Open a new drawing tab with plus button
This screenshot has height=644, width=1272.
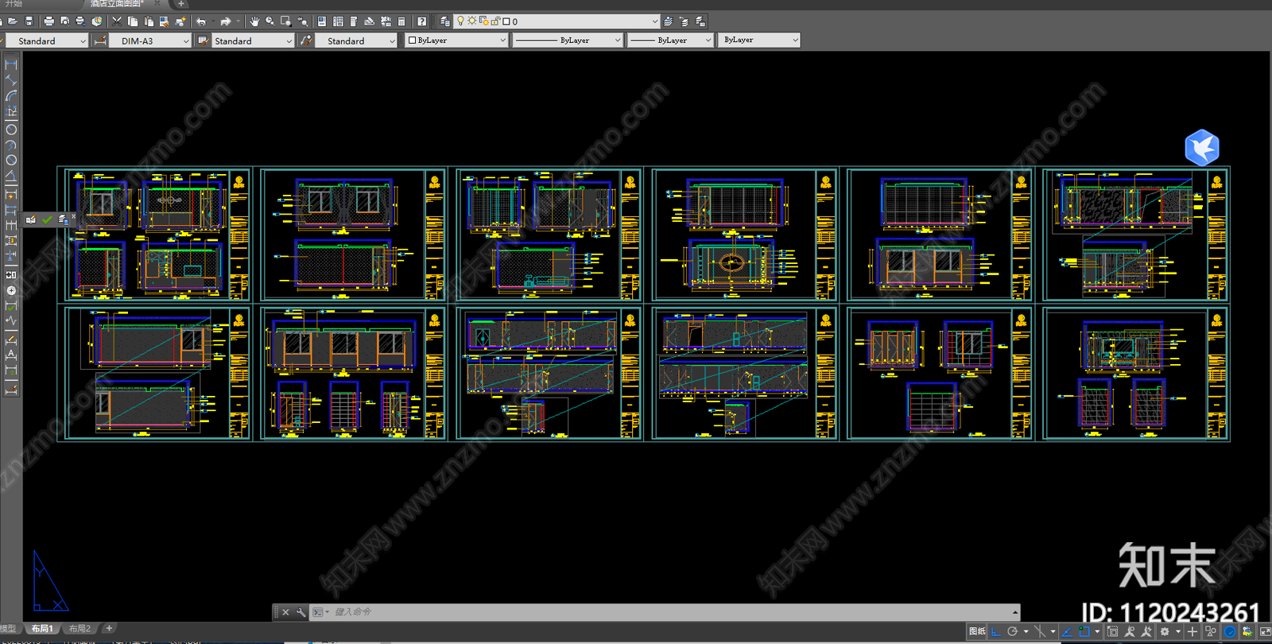(180, 4)
